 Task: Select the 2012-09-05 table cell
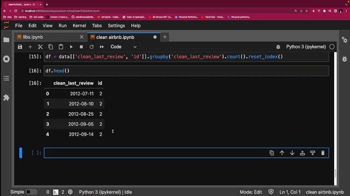[x=81, y=124]
